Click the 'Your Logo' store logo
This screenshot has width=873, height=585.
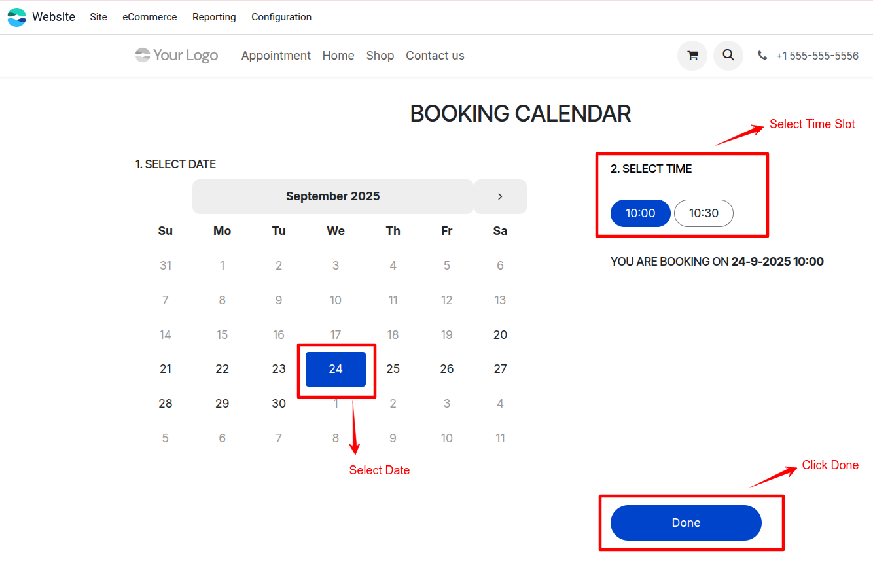pos(176,55)
